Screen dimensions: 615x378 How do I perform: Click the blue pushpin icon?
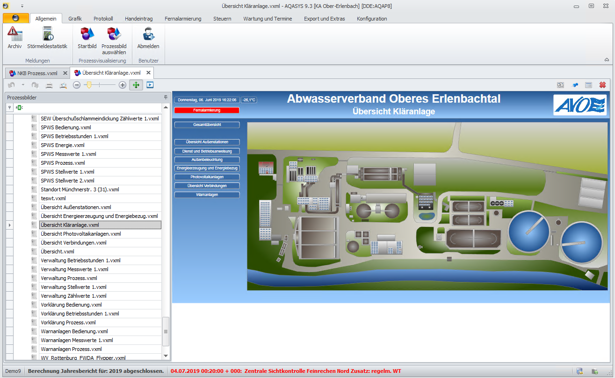pos(575,85)
